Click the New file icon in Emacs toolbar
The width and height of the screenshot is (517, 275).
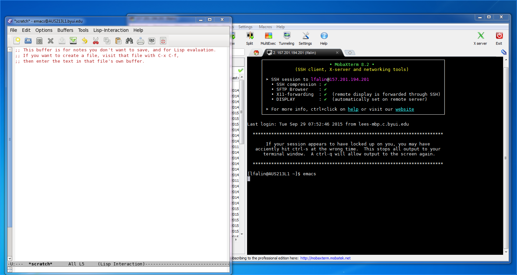[17, 41]
